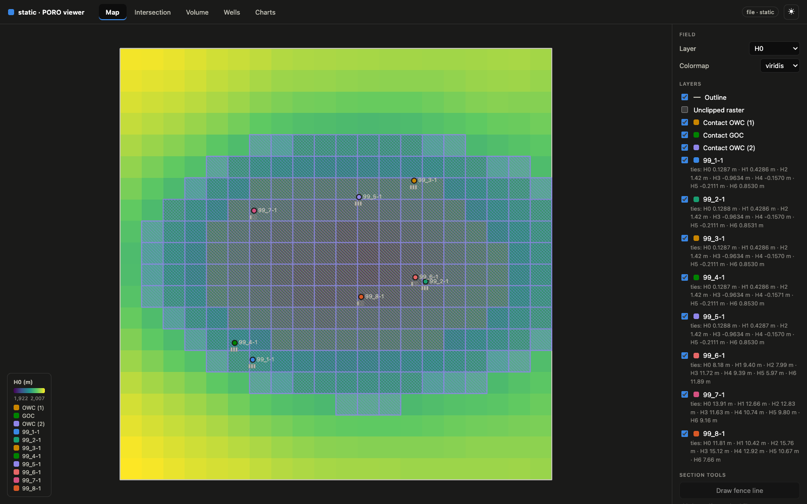Open the Charts tab
This screenshot has width=807, height=504.
click(x=265, y=12)
